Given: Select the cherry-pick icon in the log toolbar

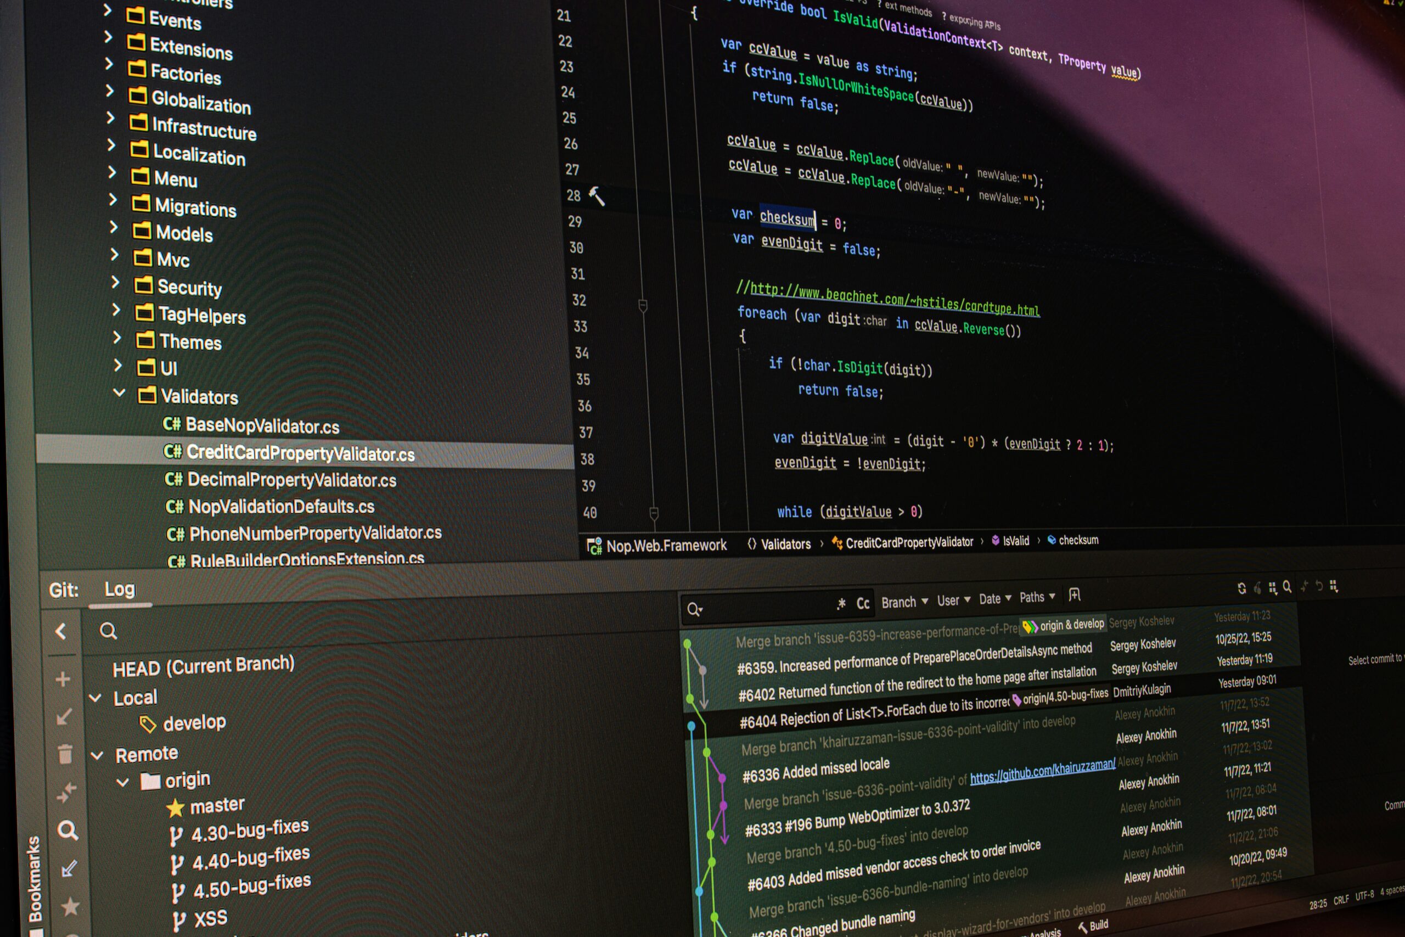Looking at the screenshot, I should pyautogui.click(x=1258, y=587).
